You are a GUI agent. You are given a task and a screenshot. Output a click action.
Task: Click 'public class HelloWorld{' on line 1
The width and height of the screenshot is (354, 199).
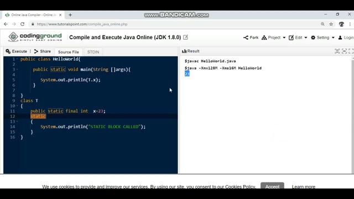click(x=50, y=59)
